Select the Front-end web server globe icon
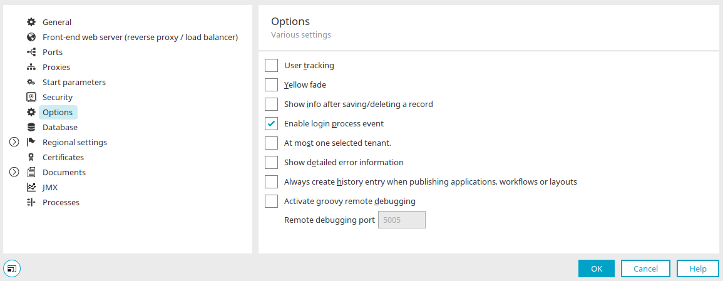 coord(31,38)
